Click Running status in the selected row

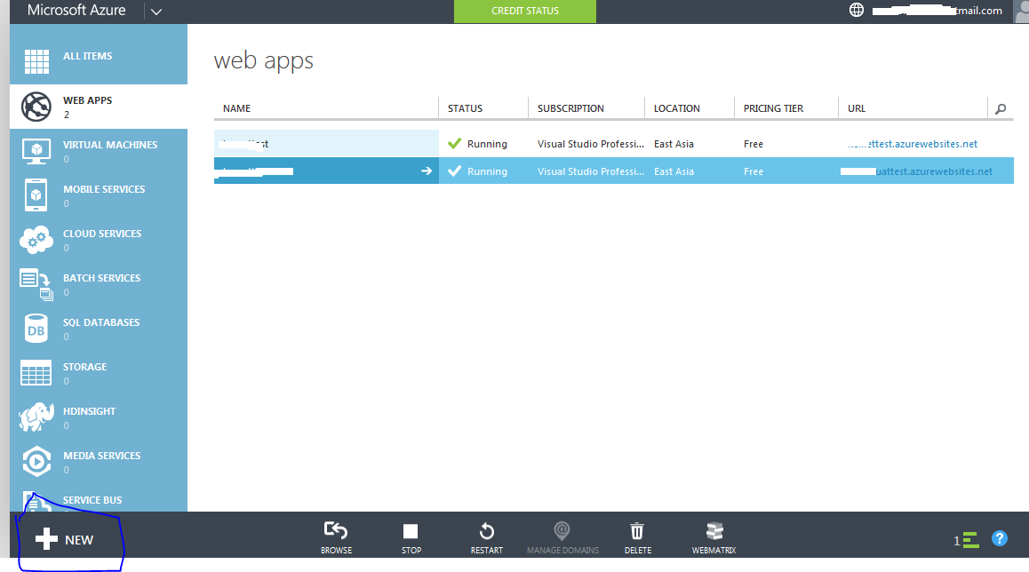pos(487,171)
